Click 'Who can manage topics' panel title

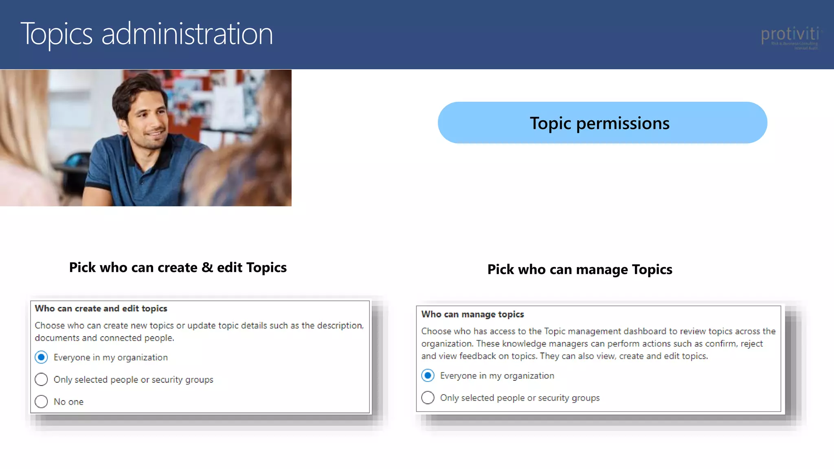(x=472, y=314)
